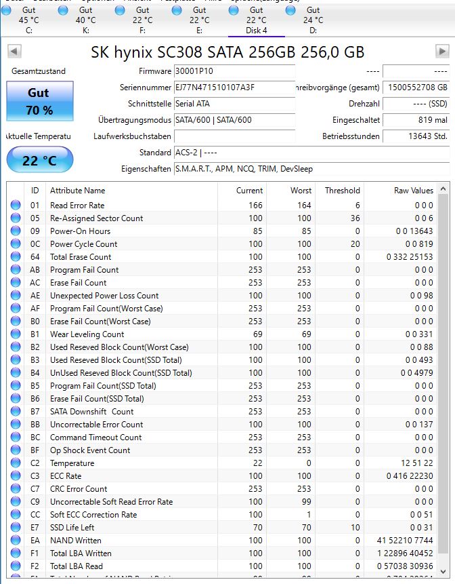The height and width of the screenshot is (584, 455).
Task: Click the status icon of Temperature row
Action: 16,463
